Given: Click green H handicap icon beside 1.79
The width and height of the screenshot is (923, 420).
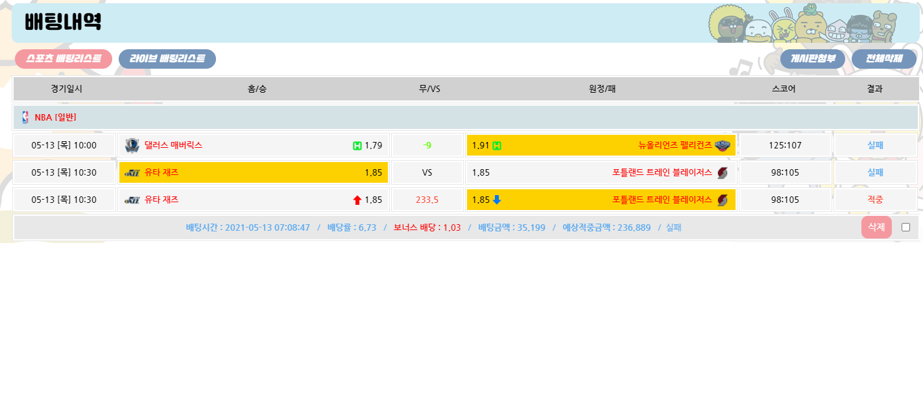Looking at the screenshot, I should tap(357, 145).
